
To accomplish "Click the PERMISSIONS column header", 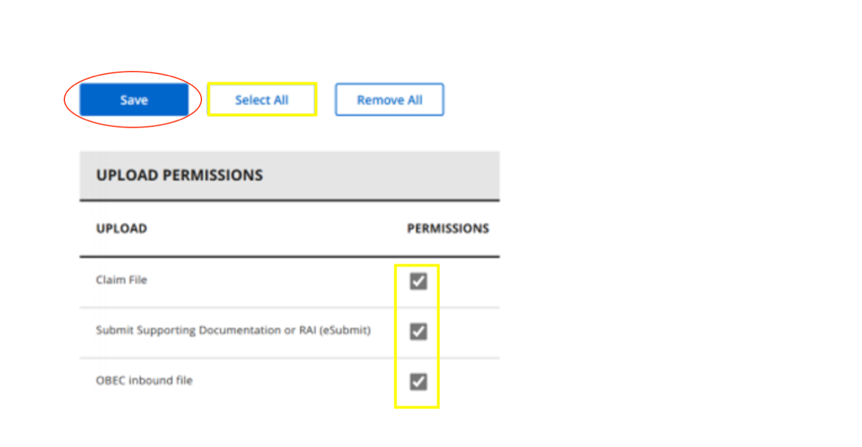I will pyautogui.click(x=448, y=229).
